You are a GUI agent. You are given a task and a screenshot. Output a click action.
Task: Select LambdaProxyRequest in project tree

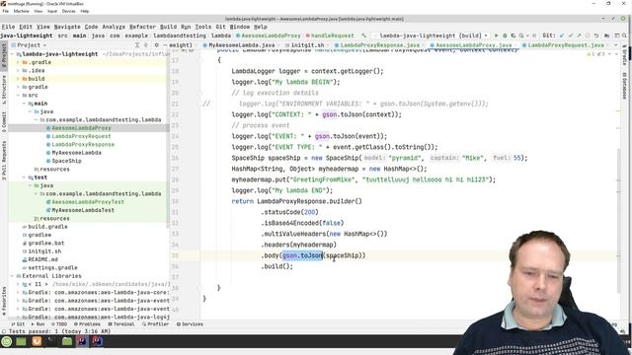click(x=81, y=136)
